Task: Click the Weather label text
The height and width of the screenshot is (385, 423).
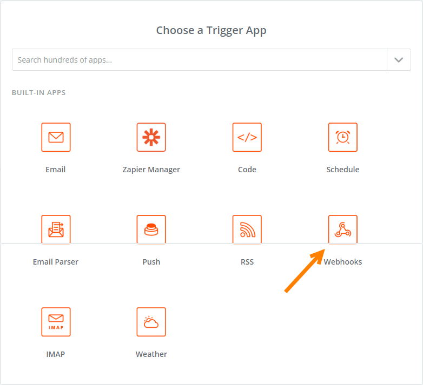Action: (151, 354)
